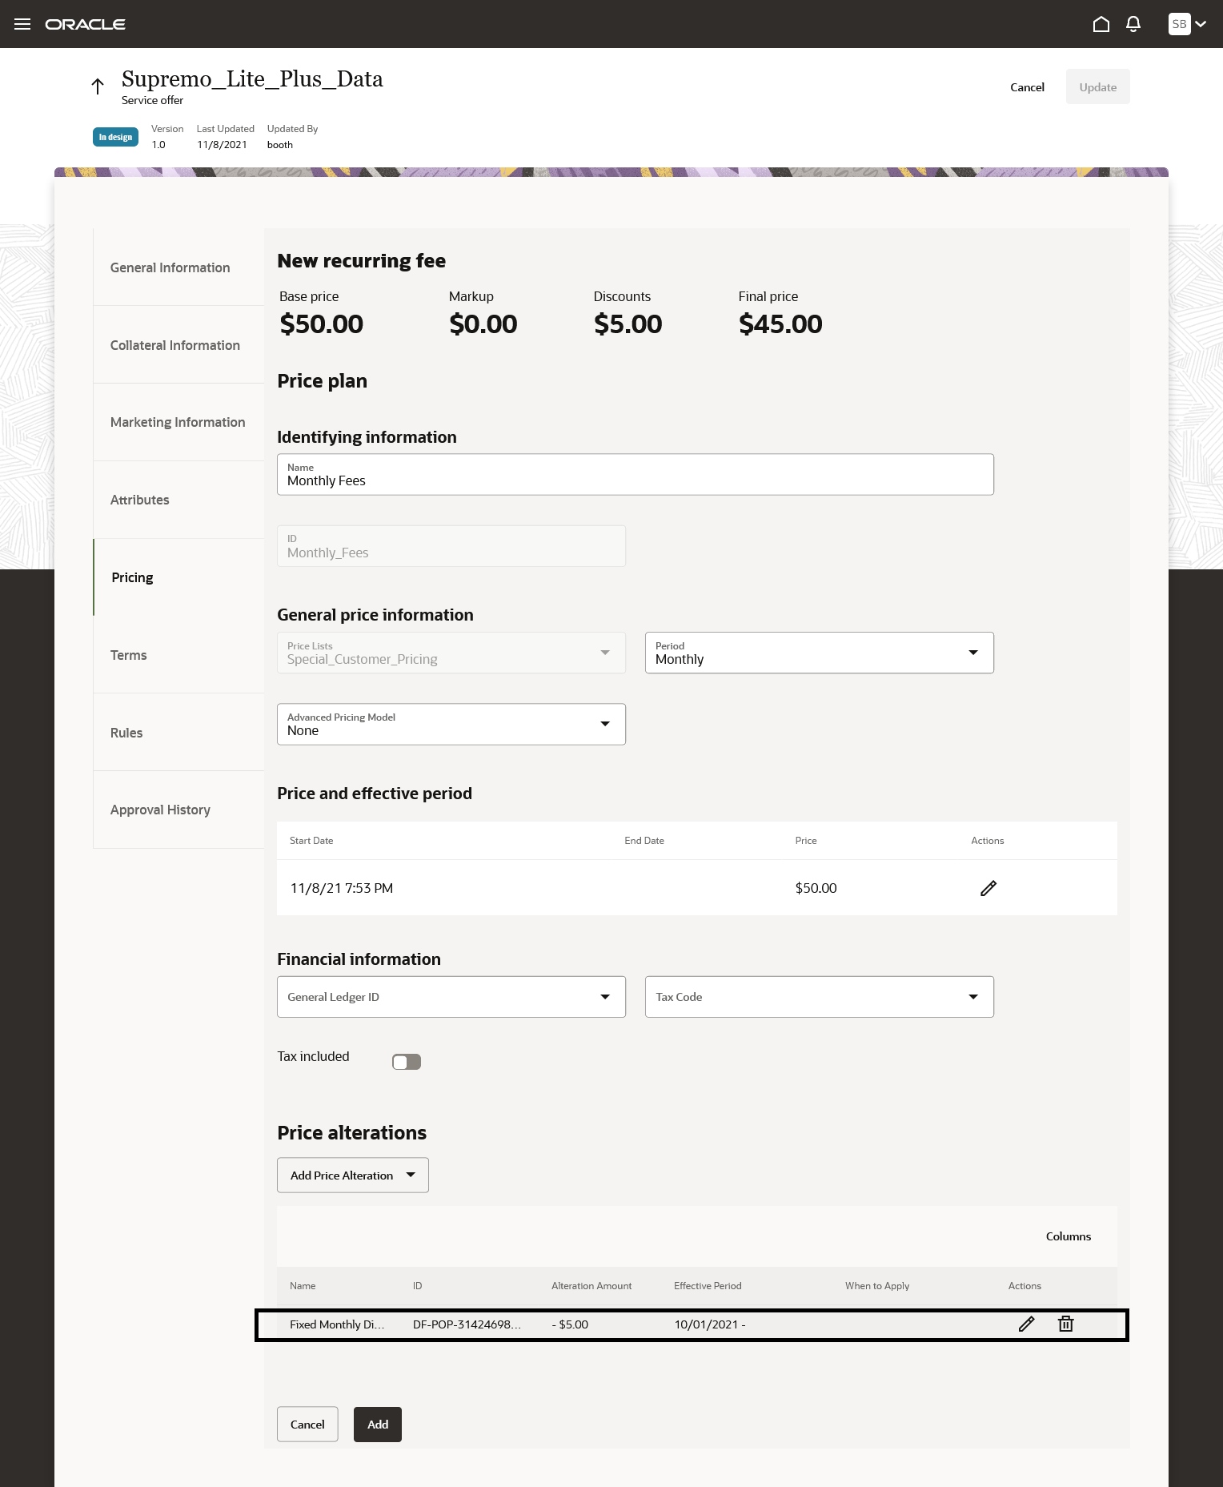
Task: Go to the Approval History tab
Action: (160, 810)
